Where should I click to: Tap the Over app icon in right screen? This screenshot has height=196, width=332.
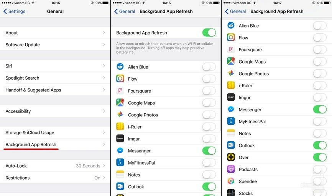(x=231, y=157)
